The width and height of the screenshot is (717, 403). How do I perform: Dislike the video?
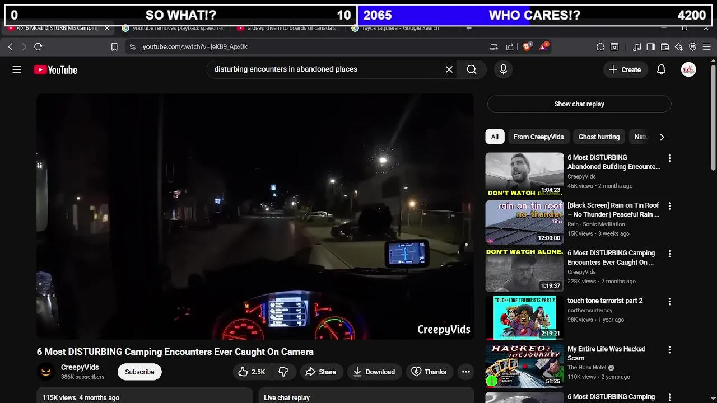click(283, 372)
